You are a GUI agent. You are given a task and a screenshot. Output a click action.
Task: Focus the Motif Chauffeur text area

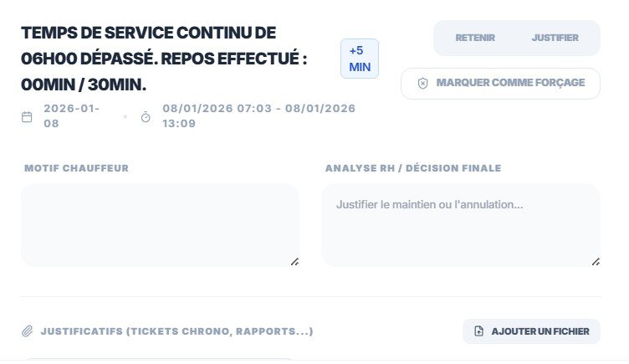click(159, 224)
